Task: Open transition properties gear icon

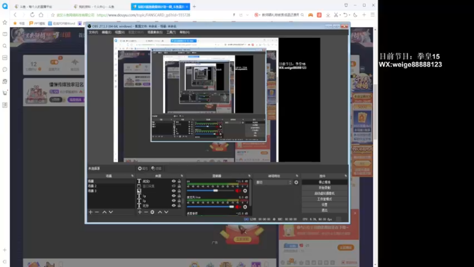Action: coord(296,182)
